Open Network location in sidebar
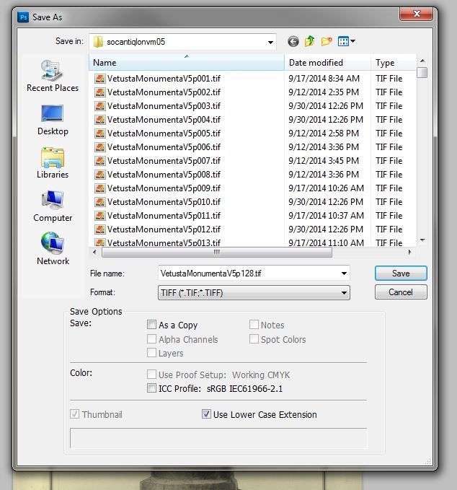The width and height of the screenshot is (457, 490). coord(53,250)
